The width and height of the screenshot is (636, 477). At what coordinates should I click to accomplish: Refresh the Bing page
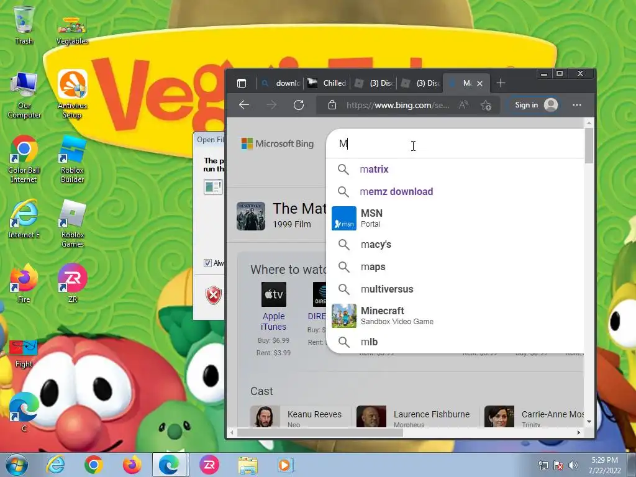299,105
